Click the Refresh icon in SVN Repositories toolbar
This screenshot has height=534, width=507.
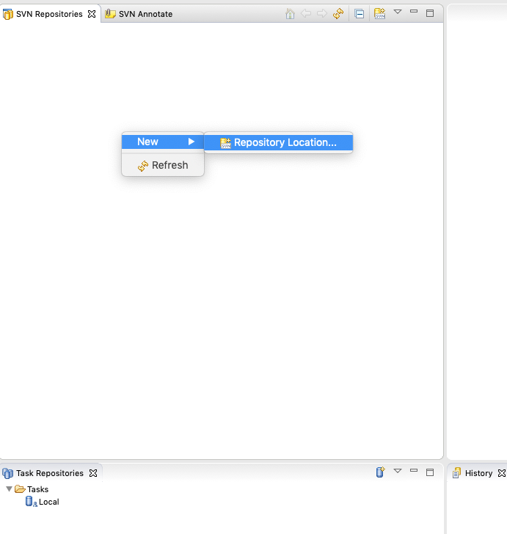tap(338, 14)
